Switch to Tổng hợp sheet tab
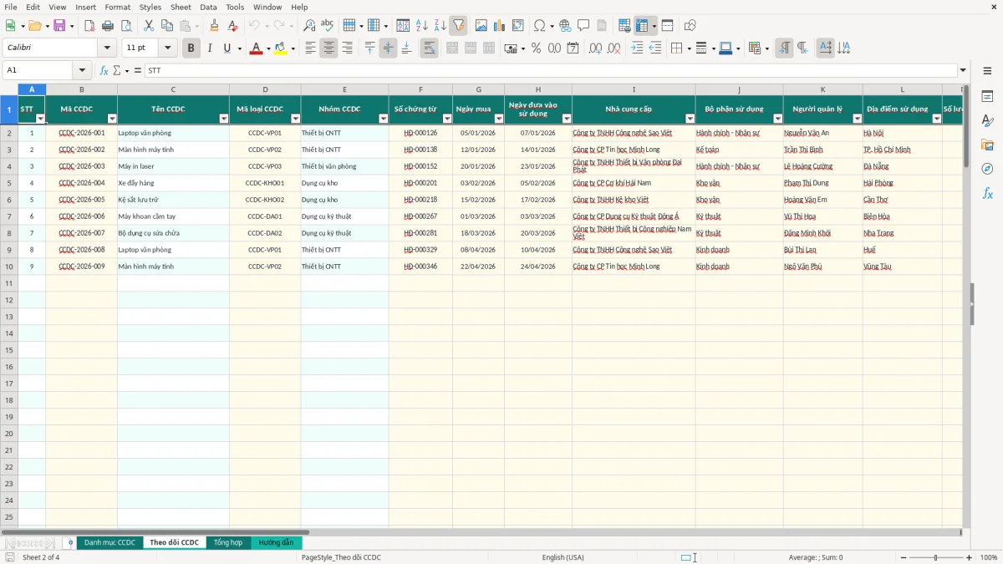Screen dimensions: 1003x564 coord(227,542)
